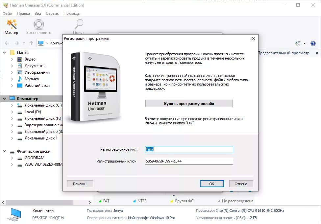Go forward with the right arrow
Viewport: 321px width, 224px height.
pyautogui.click(x=17, y=43)
